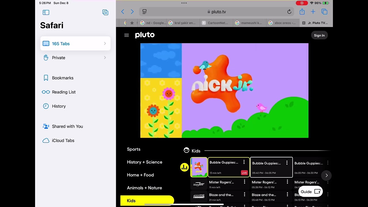
Task: Click the yellow now-playing equalizer icon
Action: coord(184,167)
